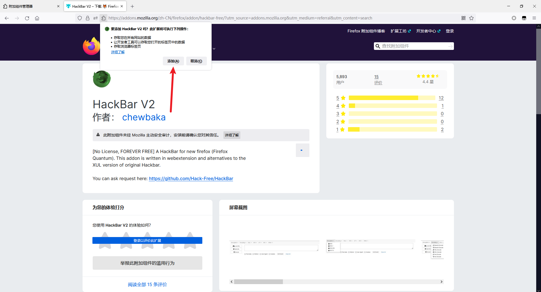Click the 查找附加组件 search field

(x=414, y=46)
